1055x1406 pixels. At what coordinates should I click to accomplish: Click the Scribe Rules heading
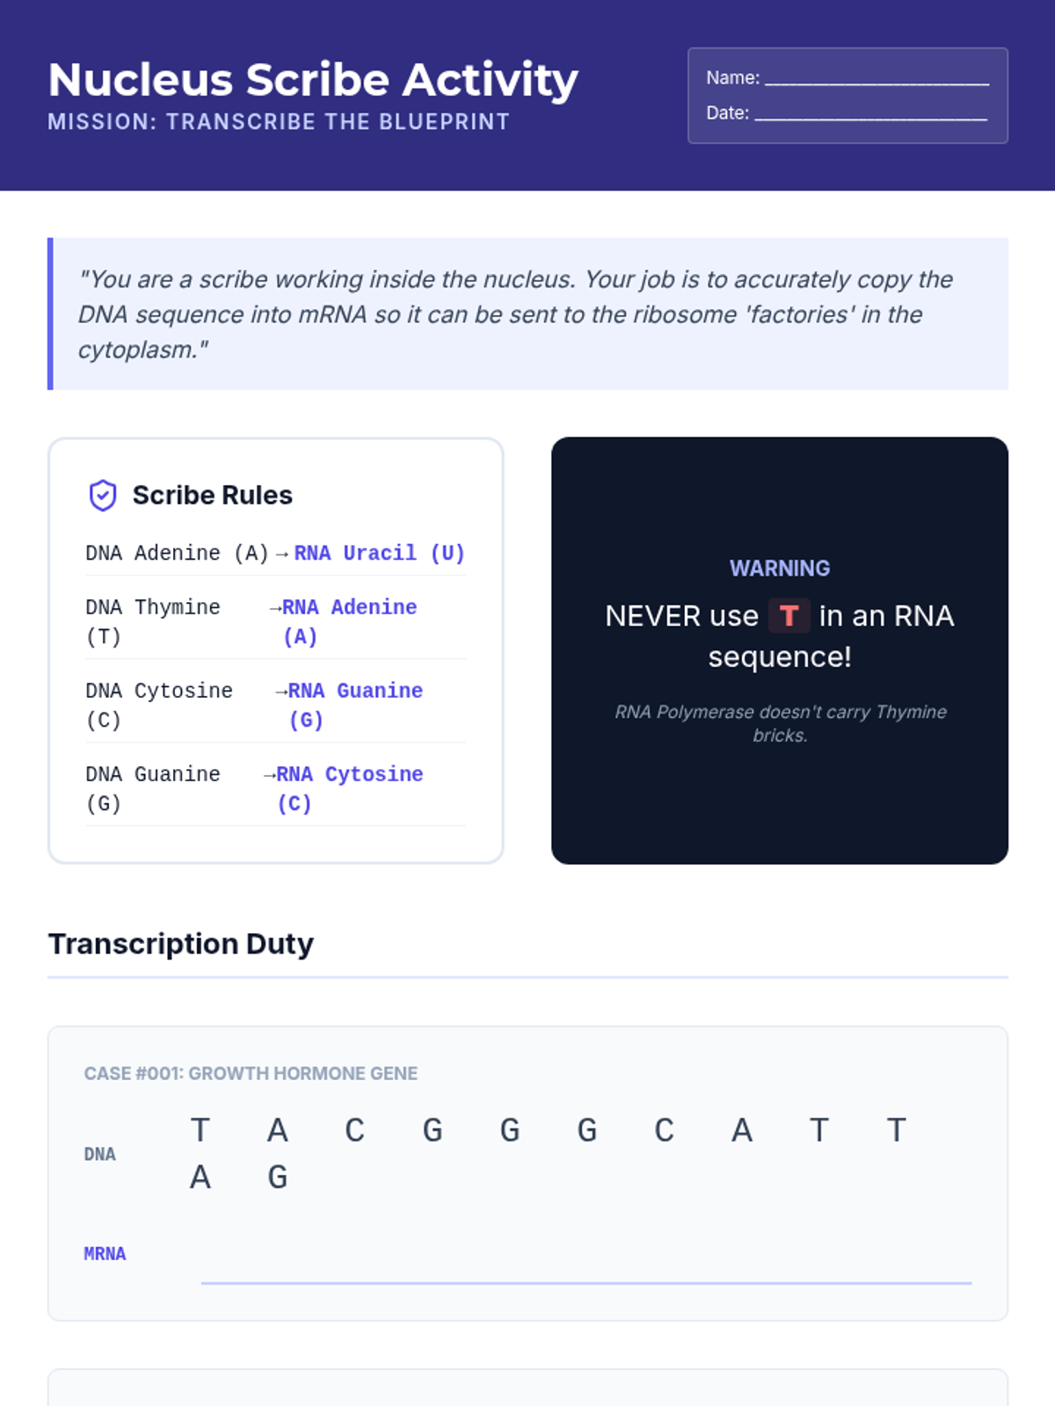pyautogui.click(x=213, y=496)
